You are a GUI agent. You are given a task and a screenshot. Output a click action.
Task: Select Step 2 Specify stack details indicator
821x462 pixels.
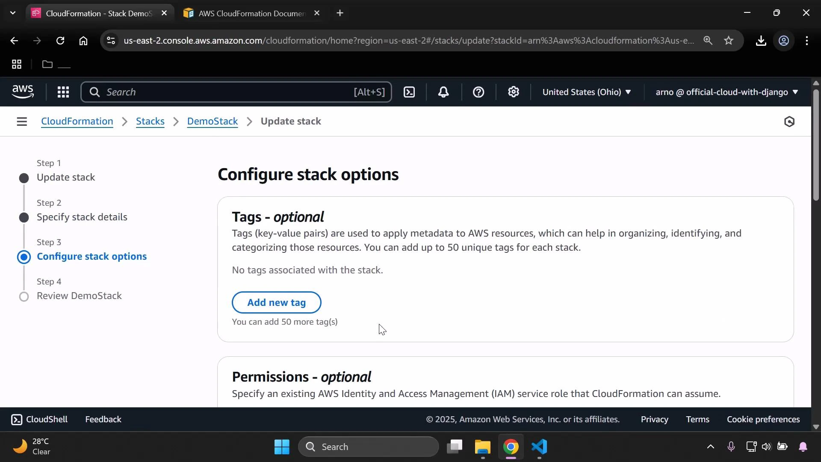pos(24,217)
